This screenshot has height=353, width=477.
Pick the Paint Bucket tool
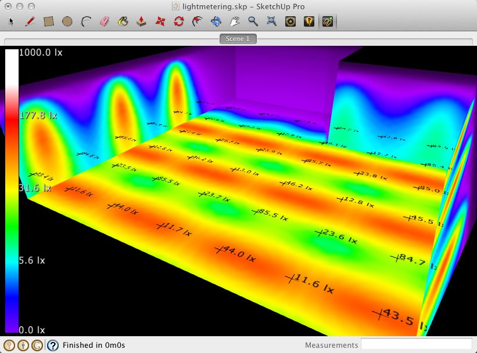[x=123, y=21]
